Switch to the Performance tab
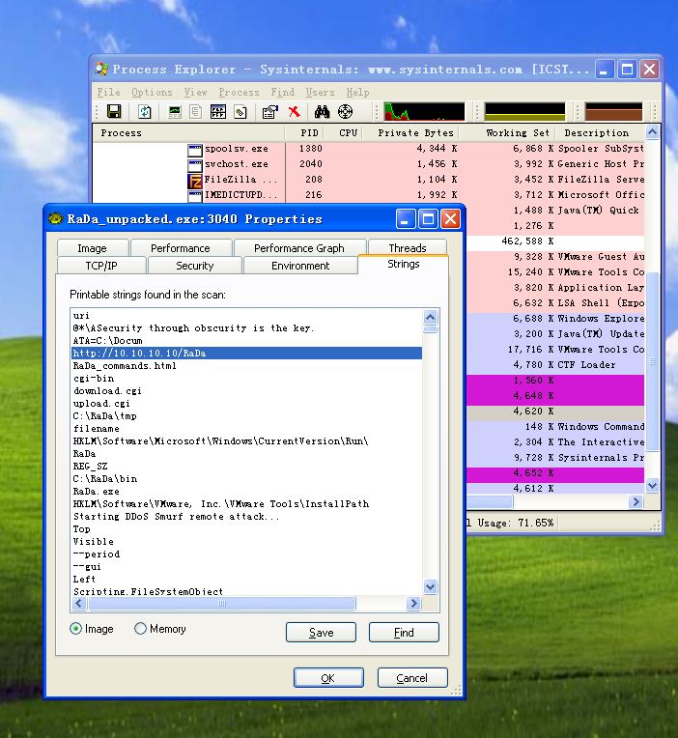The width and height of the screenshot is (678, 738). point(181,248)
